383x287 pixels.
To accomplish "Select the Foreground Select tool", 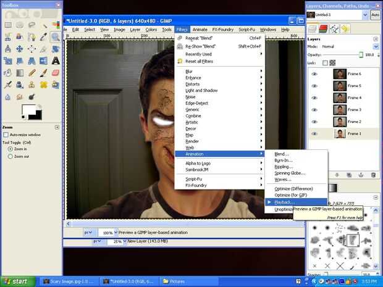I will (x=20, y=37).
